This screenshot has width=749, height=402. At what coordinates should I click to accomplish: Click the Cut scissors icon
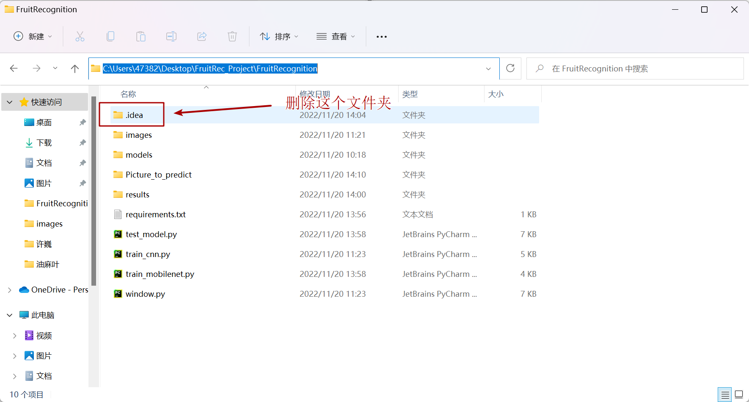coord(80,36)
